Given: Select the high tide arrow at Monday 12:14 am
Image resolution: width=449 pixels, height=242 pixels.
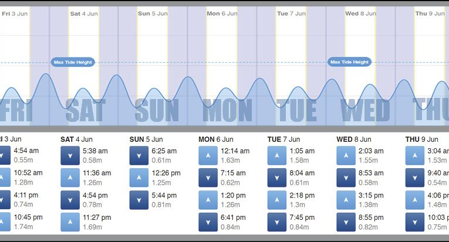Looking at the screenshot, I should pos(208,155).
